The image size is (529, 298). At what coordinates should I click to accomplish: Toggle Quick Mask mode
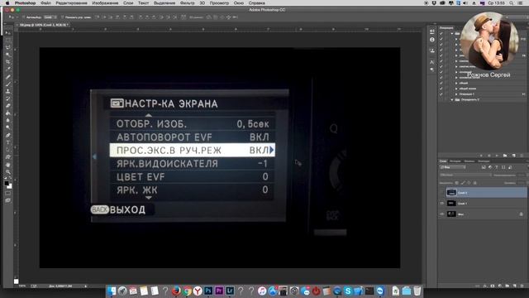pos(8,193)
